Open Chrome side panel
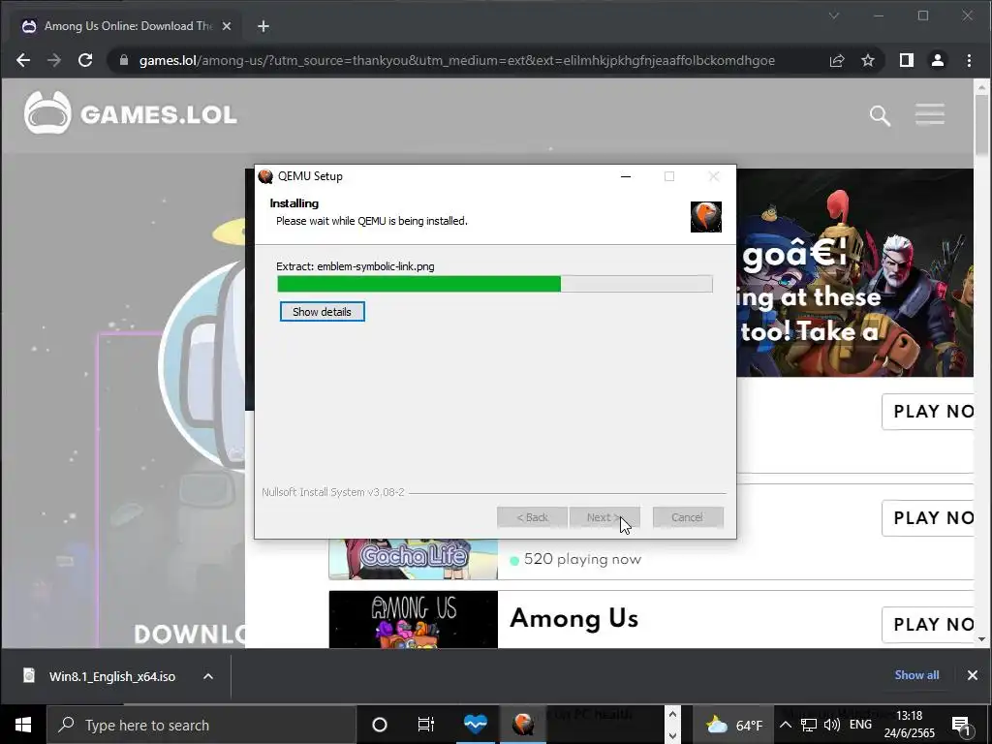The width and height of the screenshot is (992, 744). [907, 60]
